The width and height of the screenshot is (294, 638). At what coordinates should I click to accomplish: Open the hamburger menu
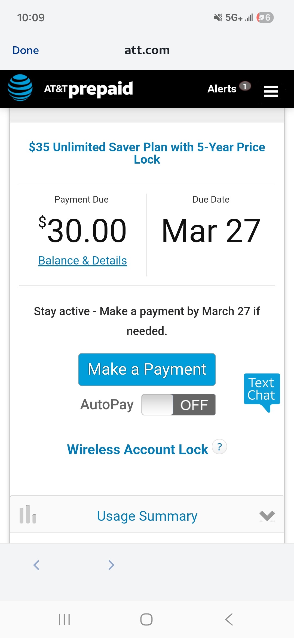tap(271, 91)
